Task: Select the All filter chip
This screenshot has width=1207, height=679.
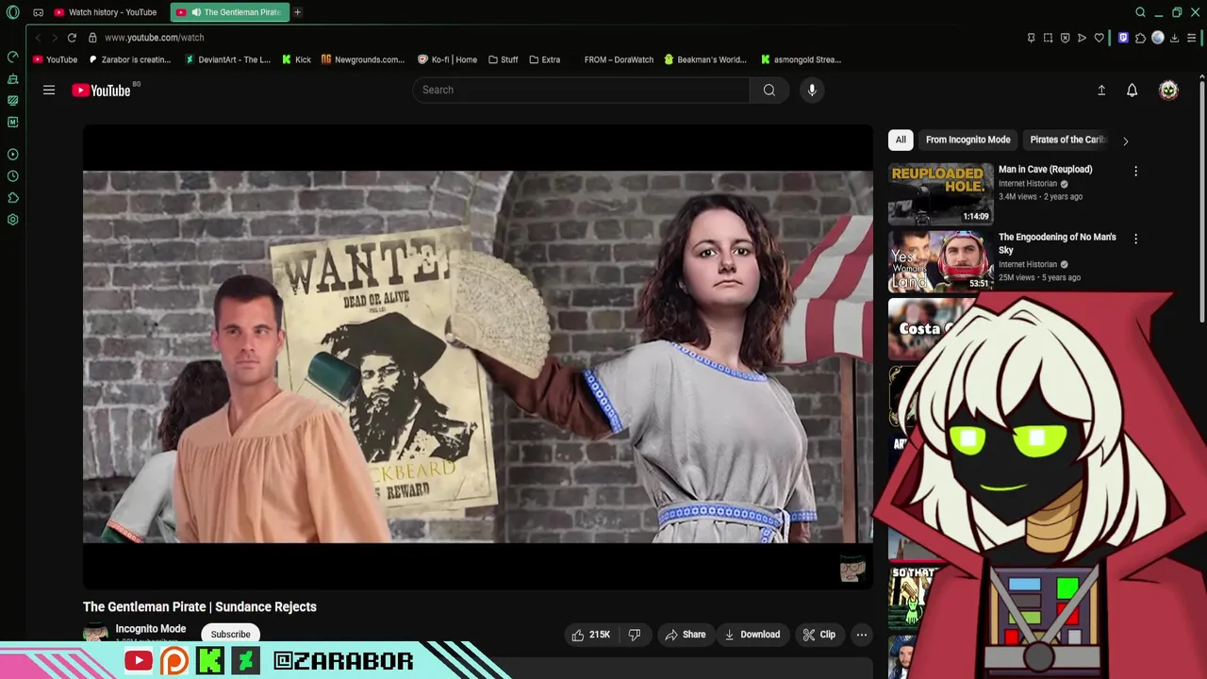Action: coord(901,140)
